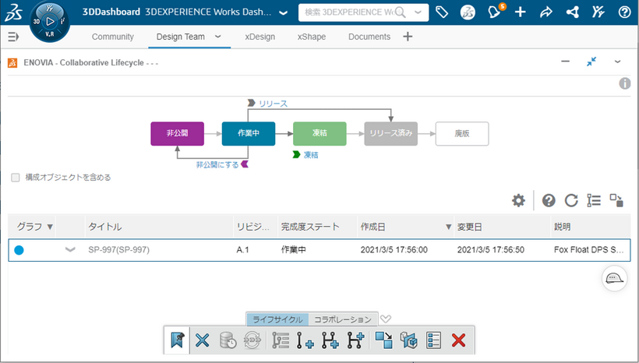Open グラフ column dropdown arrow
The image size is (639, 363).
coord(50,227)
